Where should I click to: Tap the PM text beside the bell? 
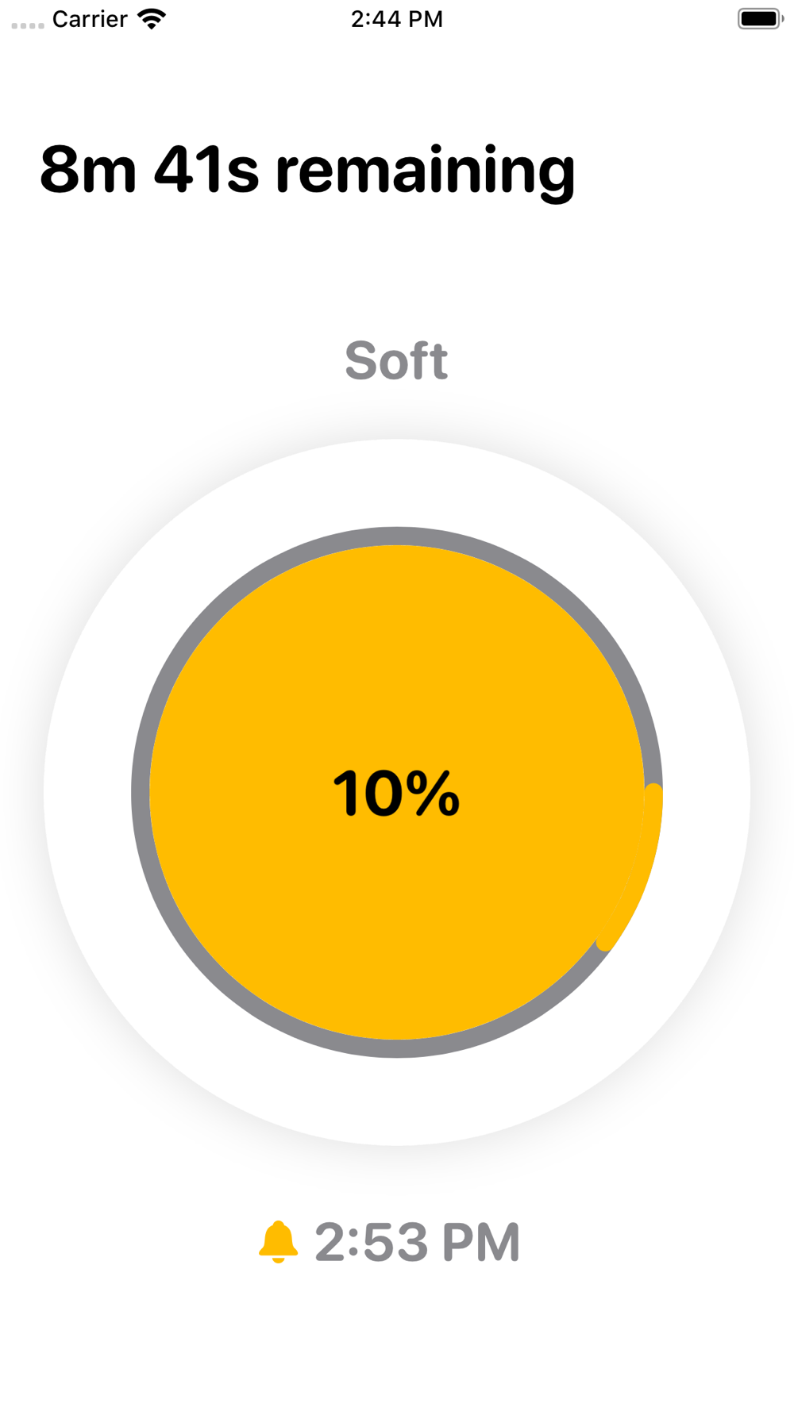click(480, 1242)
